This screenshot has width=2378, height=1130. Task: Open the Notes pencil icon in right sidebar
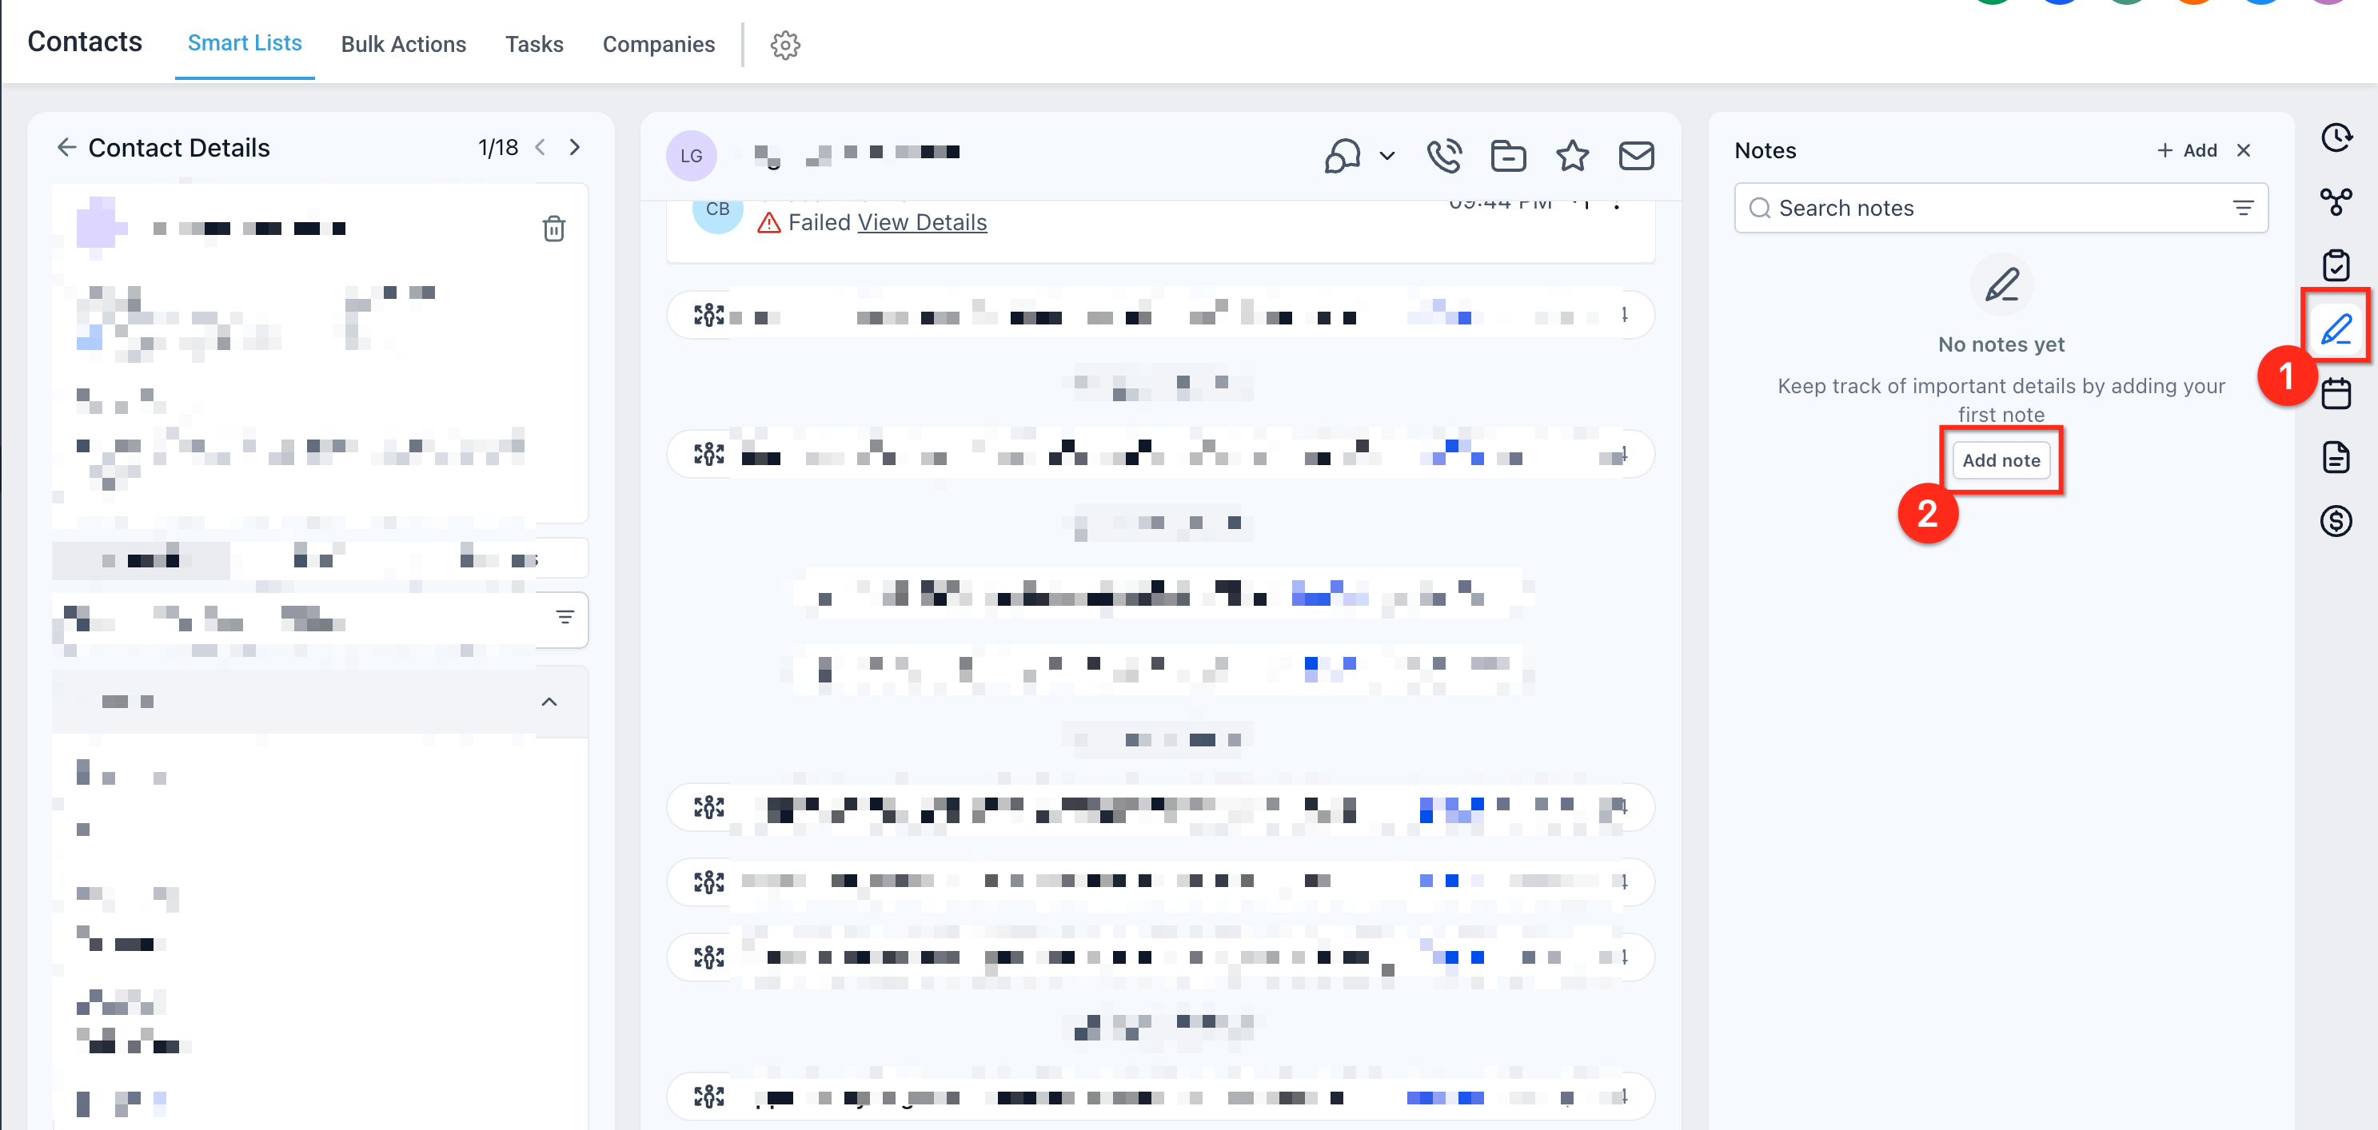click(x=2336, y=330)
